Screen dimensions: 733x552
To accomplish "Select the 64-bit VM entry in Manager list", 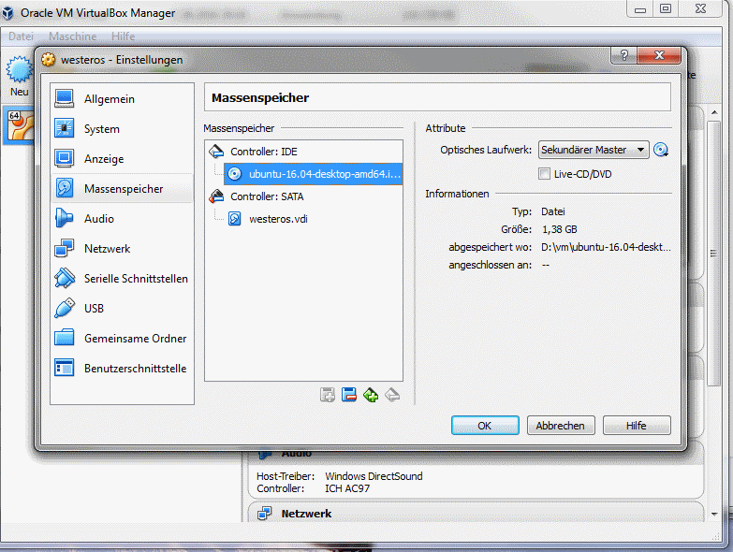I will tap(19, 125).
